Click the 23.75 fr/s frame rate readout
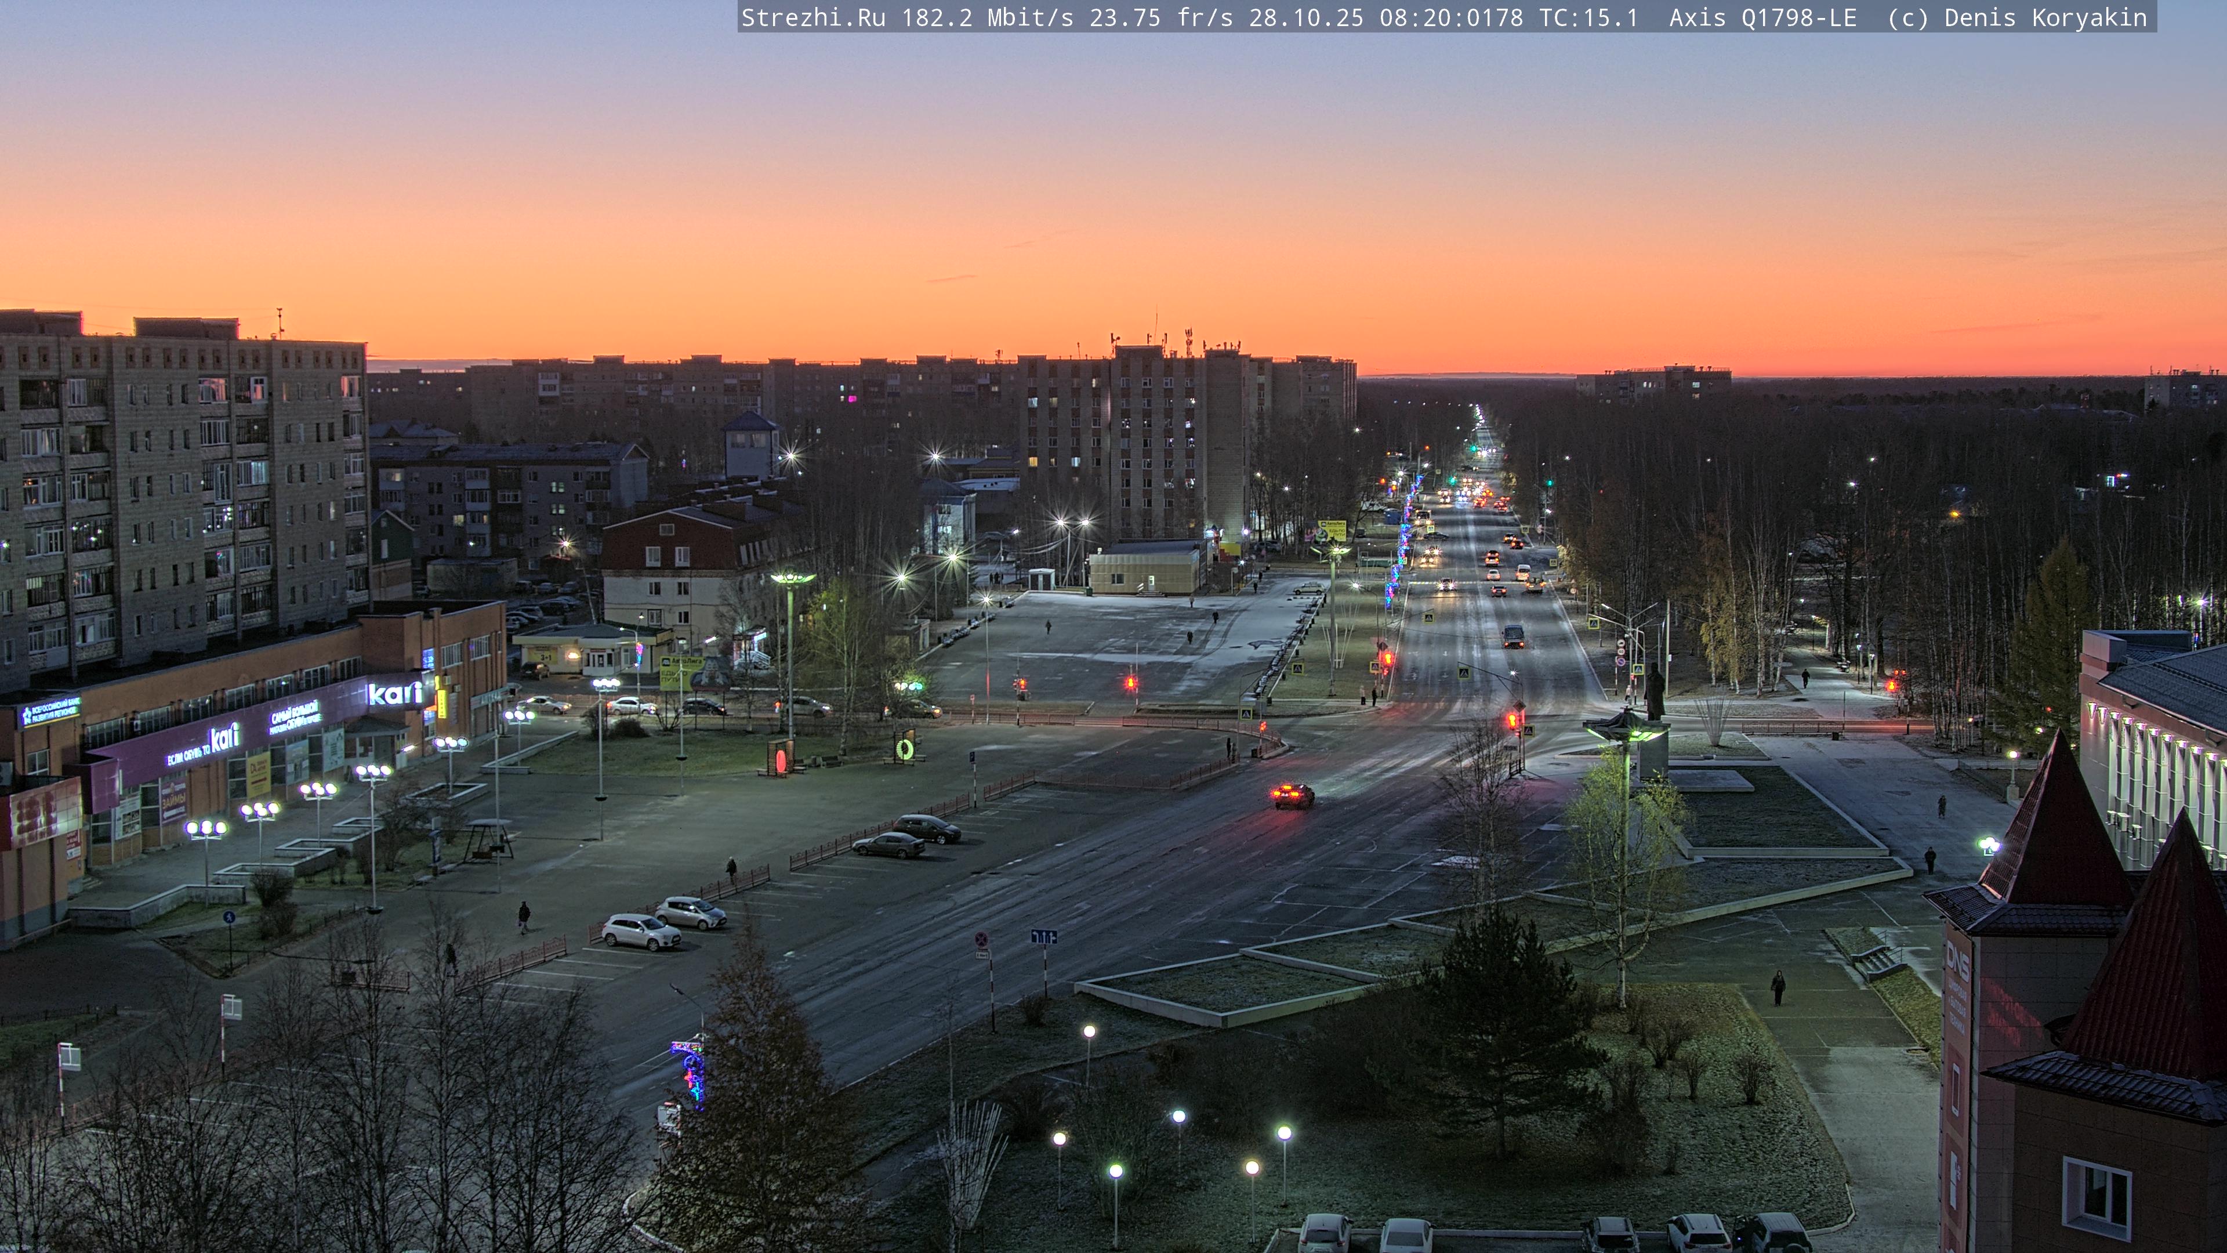Image resolution: width=2227 pixels, height=1253 pixels. point(1160,17)
